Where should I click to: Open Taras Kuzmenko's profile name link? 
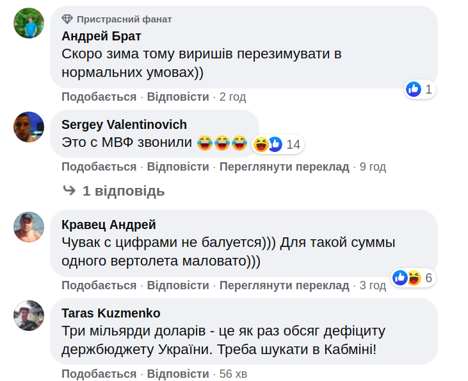[x=111, y=313]
